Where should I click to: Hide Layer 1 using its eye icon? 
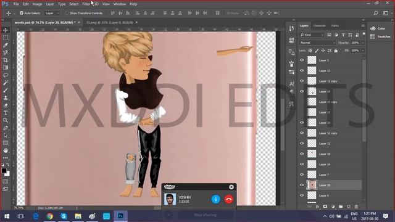click(x=302, y=60)
